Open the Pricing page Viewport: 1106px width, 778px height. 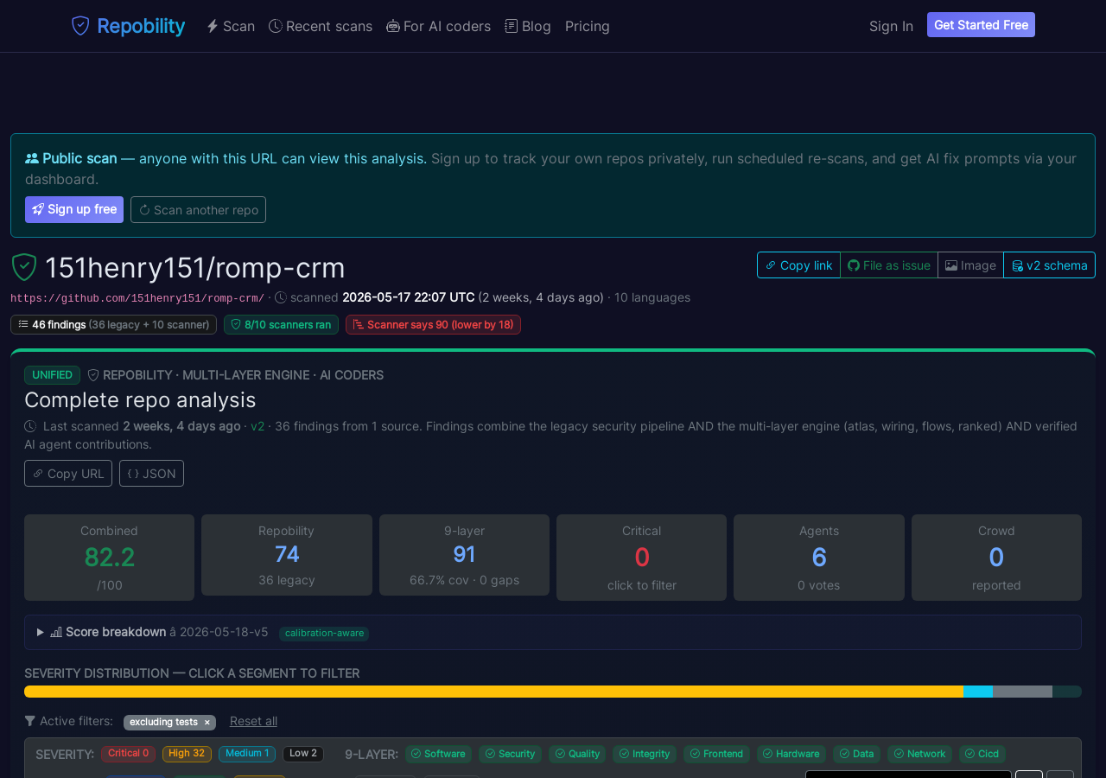pos(588,26)
